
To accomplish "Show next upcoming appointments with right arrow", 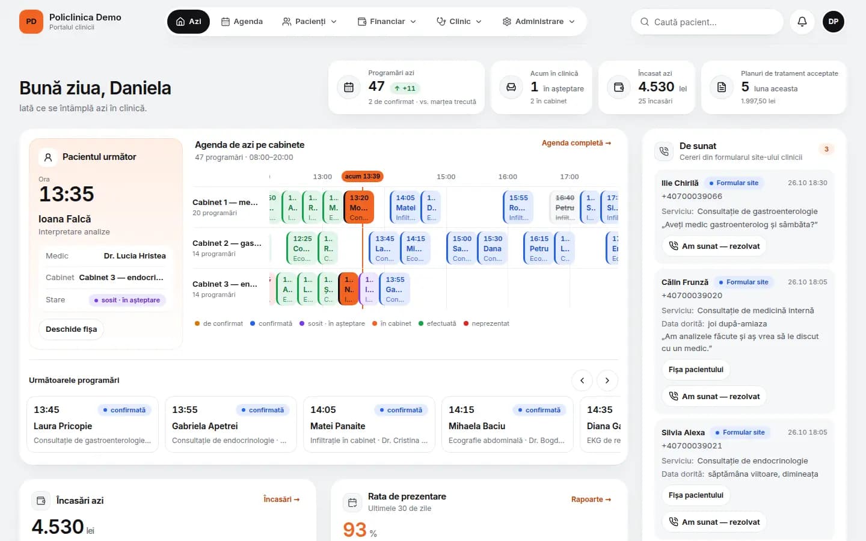I will [x=607, y=381].
